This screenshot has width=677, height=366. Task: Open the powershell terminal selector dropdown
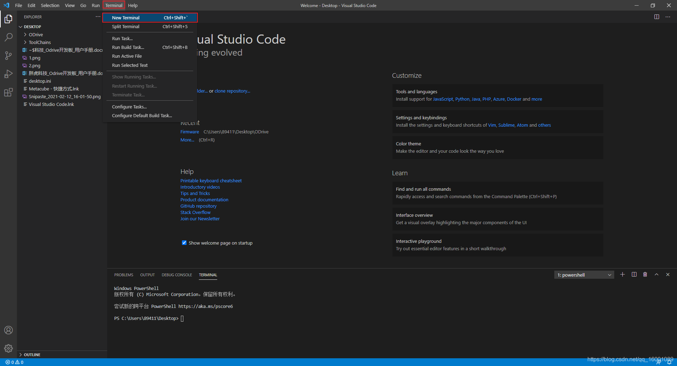tap(584, 275)
